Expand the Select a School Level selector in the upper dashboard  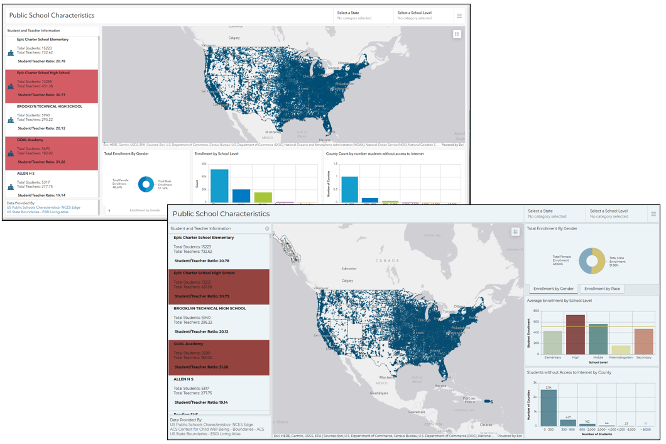[423, 15]
